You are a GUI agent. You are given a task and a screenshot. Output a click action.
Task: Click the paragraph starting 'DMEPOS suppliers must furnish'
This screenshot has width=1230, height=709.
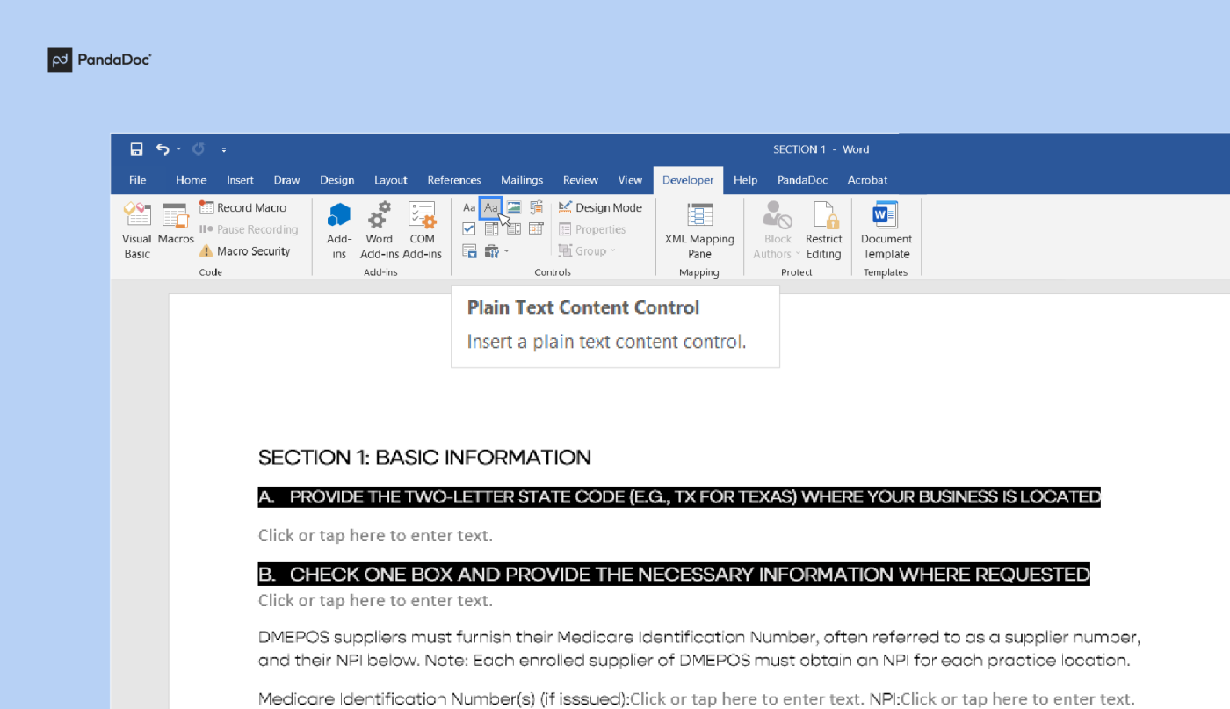(699, 648)
